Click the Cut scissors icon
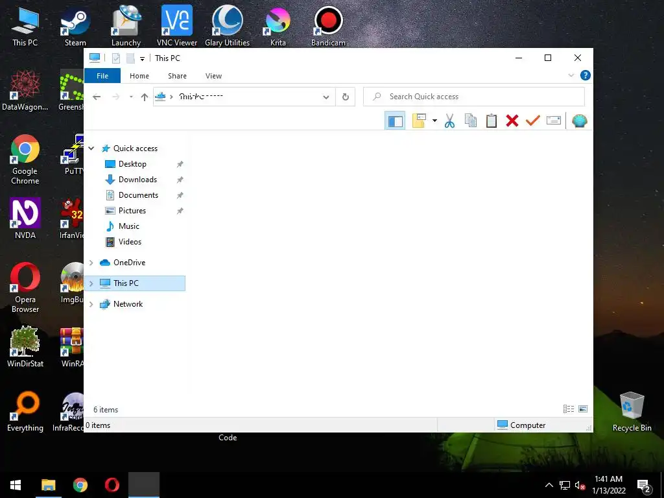Screen dimensions: 664x498 pyautogui.click(x=449, y=121)
